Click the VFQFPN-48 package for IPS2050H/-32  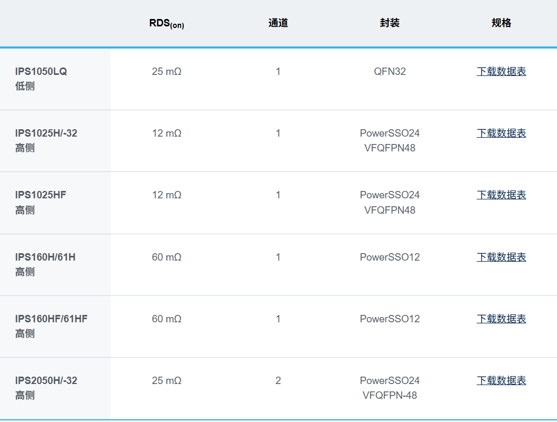pyautogui.click(x=390, y=396)
